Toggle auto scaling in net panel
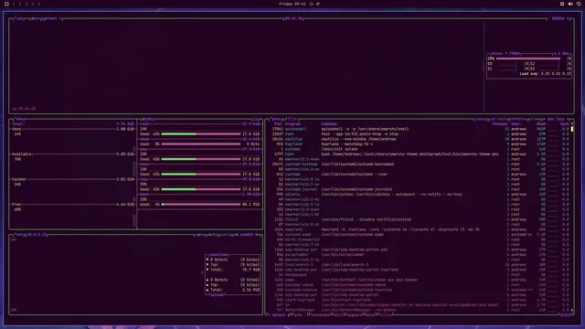Screen dimensions: 585x329 [212, 235]
